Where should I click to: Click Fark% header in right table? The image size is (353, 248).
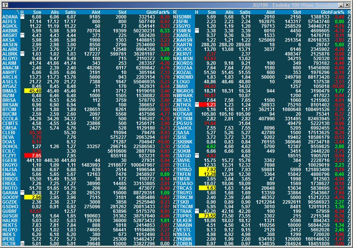(x=338, y=12)
